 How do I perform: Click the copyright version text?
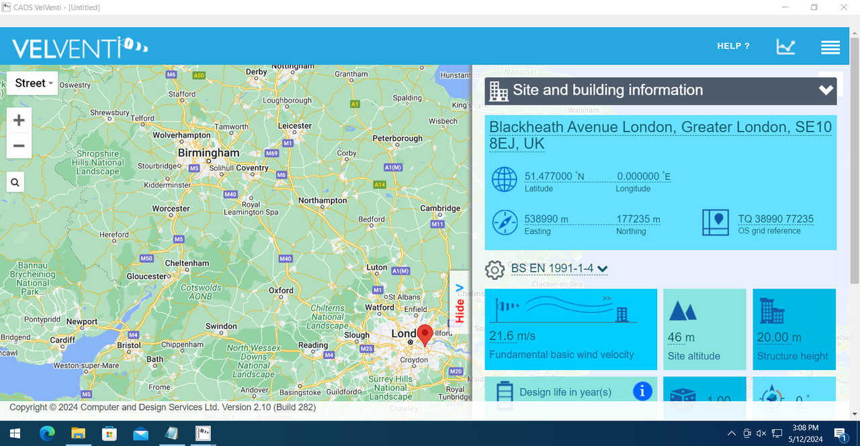163,407
